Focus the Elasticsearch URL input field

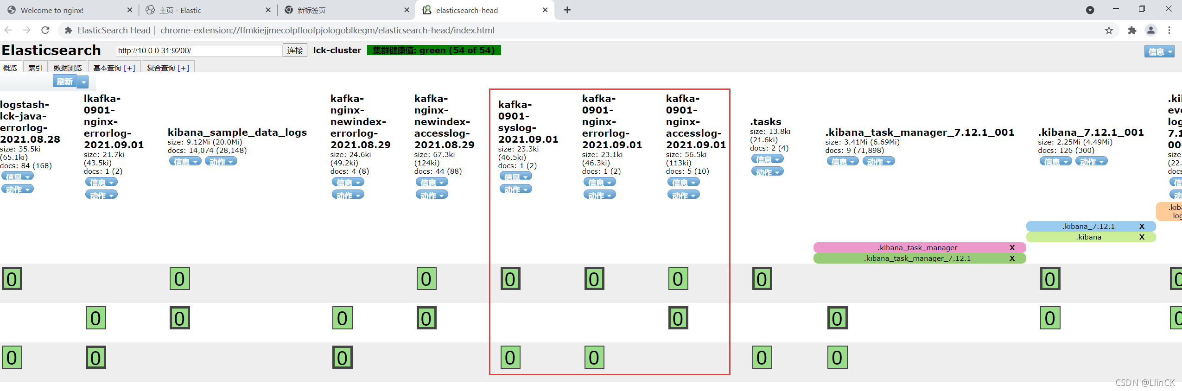(199, 50)
